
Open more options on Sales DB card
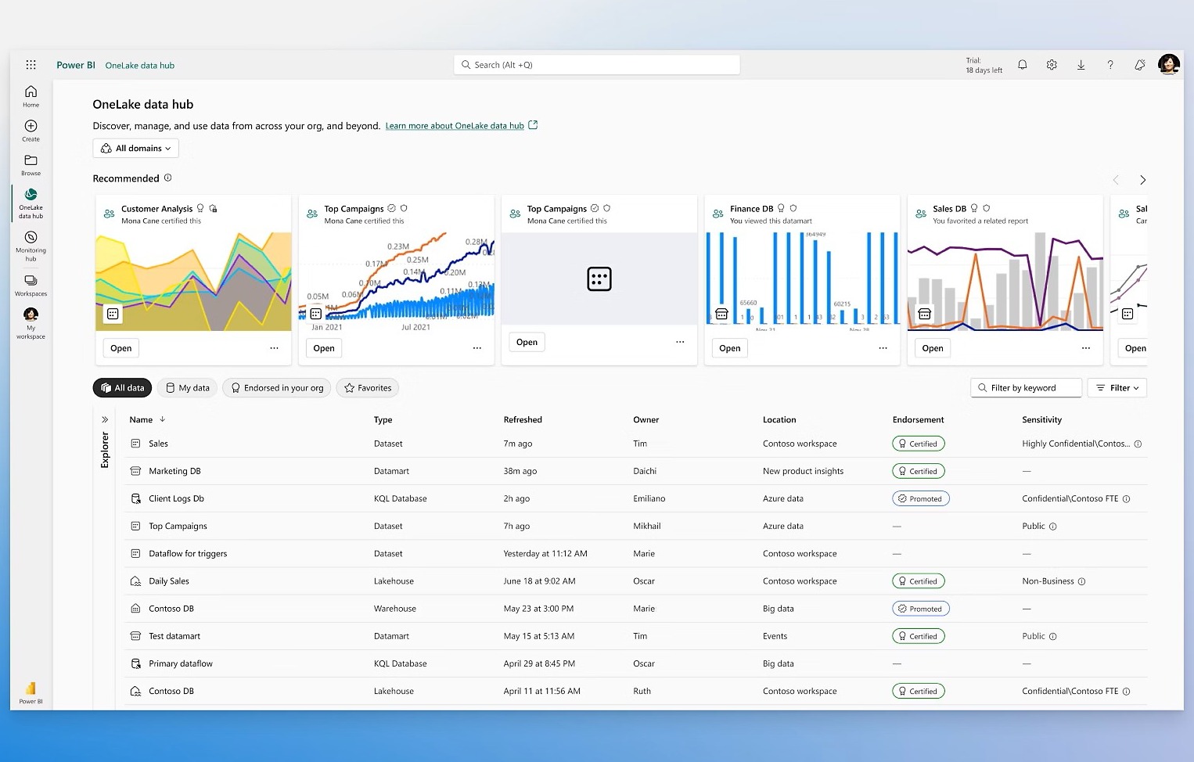coord(1085,348)
